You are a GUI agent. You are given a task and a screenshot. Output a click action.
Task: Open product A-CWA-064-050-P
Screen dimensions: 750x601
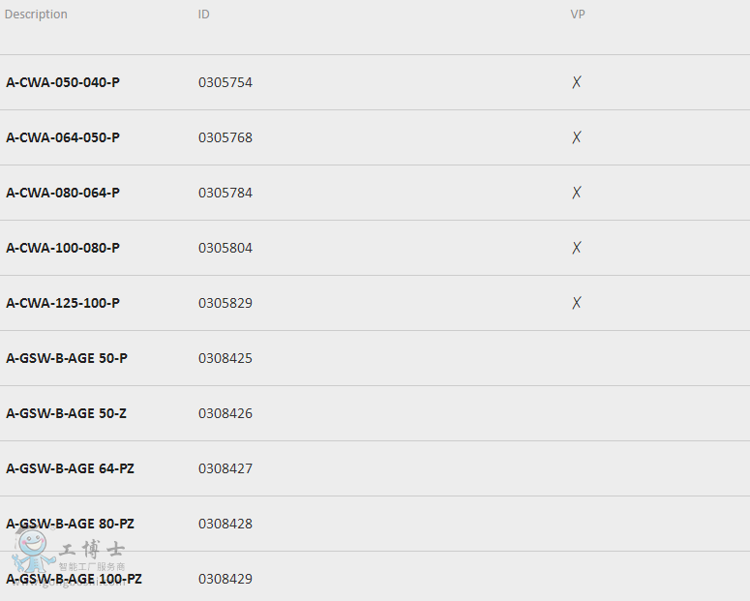tap(63, 137)
